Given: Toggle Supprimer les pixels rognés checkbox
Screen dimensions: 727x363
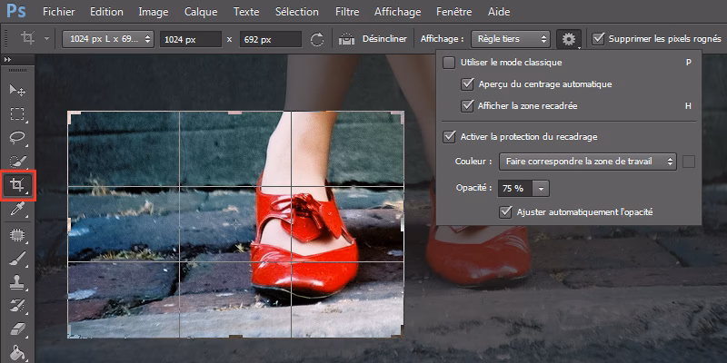Looking at the screenshot, I should point(599,39).
